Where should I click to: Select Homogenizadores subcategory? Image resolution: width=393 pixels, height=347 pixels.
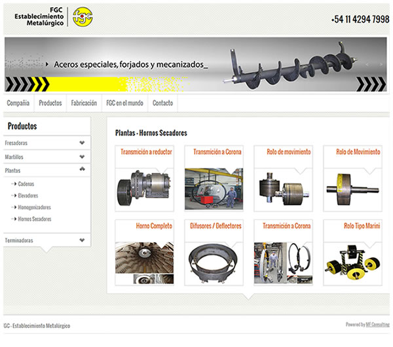[34, 207]
